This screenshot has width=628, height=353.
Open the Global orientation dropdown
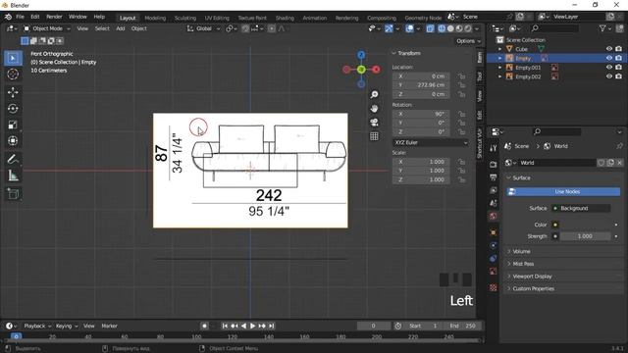pyautogui.click(x=203, y=28)
